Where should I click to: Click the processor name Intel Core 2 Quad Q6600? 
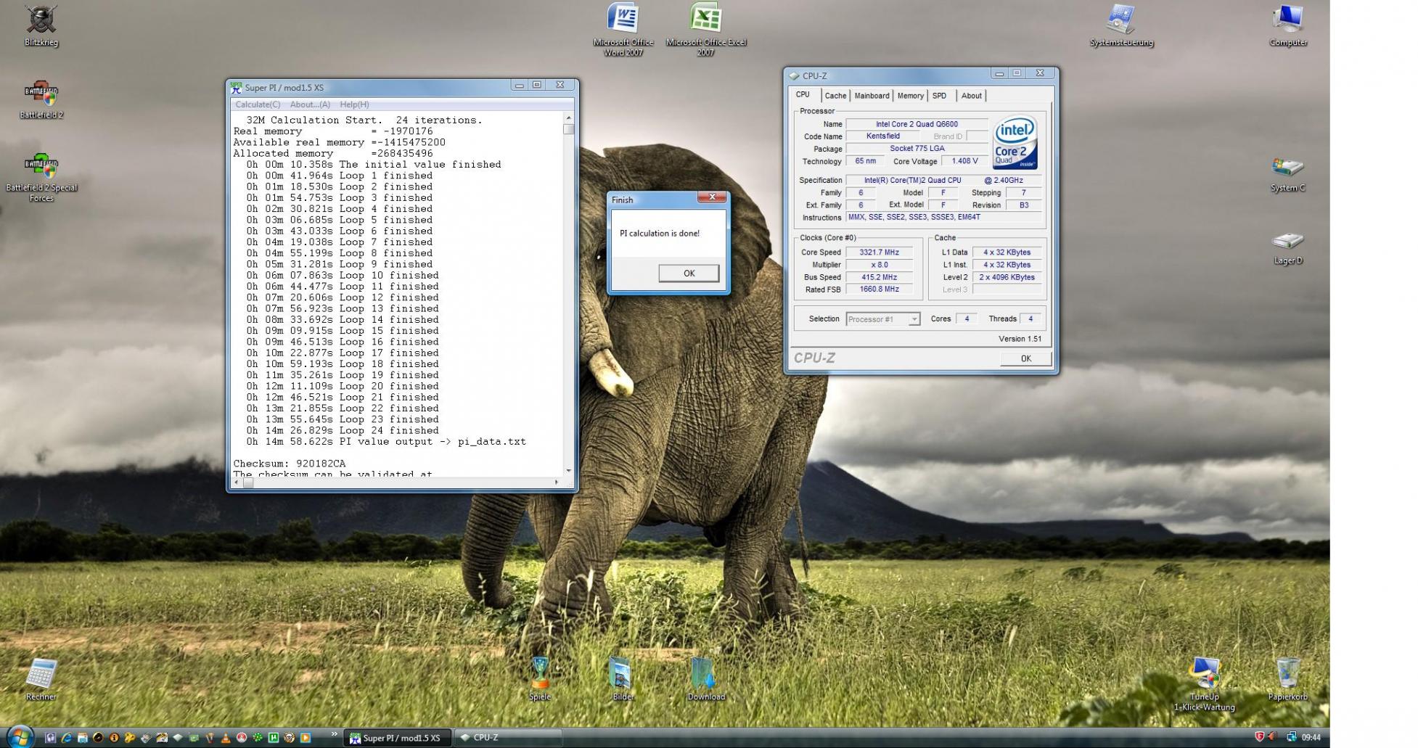(x=917, y=124)
